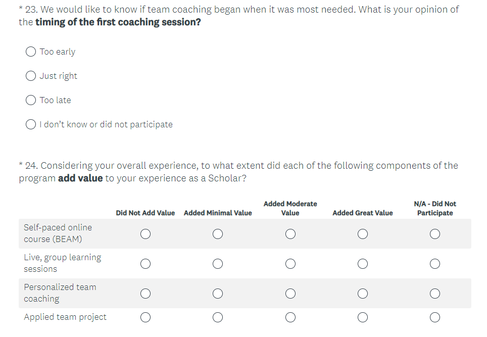Rate Applied team project Added Moderate Value
This screenshot has height=337, width=487.
coord(290,317)
